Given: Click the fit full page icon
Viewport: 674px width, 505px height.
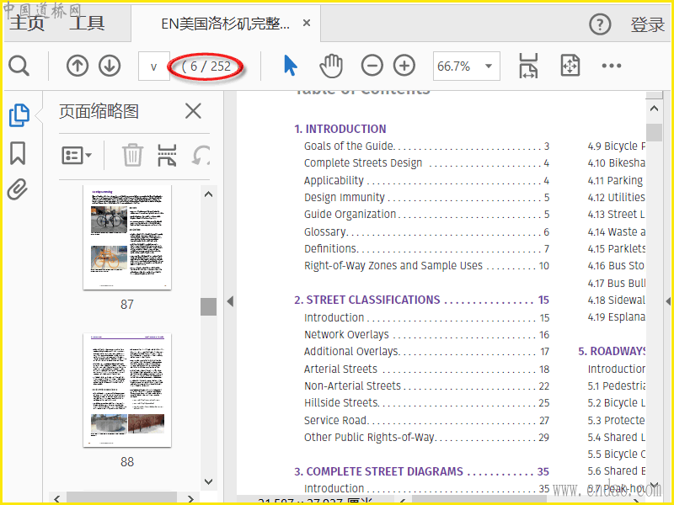Looking at the screenshot, I should (x=570, y=66).
